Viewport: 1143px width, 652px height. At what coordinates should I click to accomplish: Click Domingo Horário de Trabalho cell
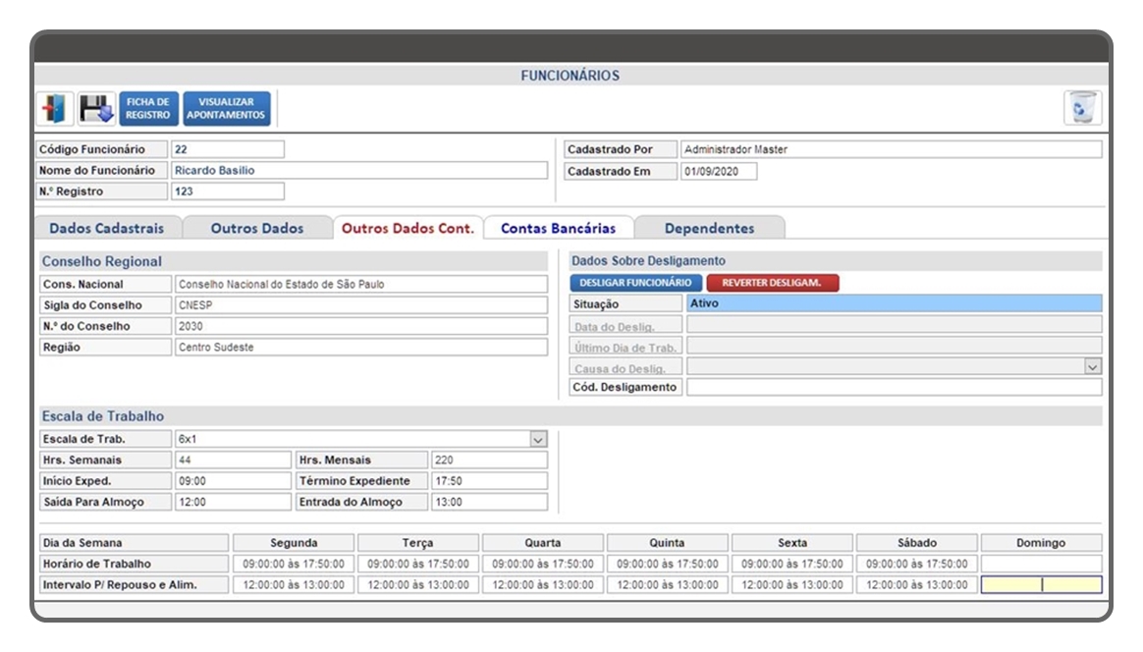1042,564
